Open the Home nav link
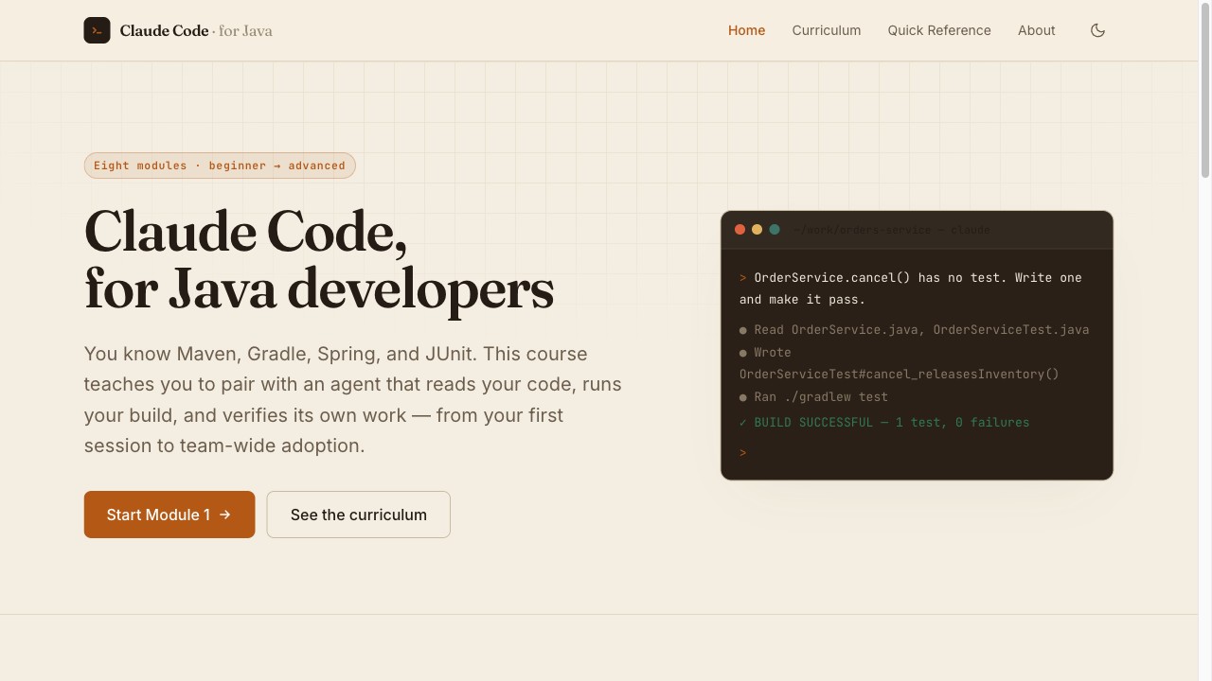Image resolution: width=1212 pixels, height=681 pixels. (x=746, y=30)
